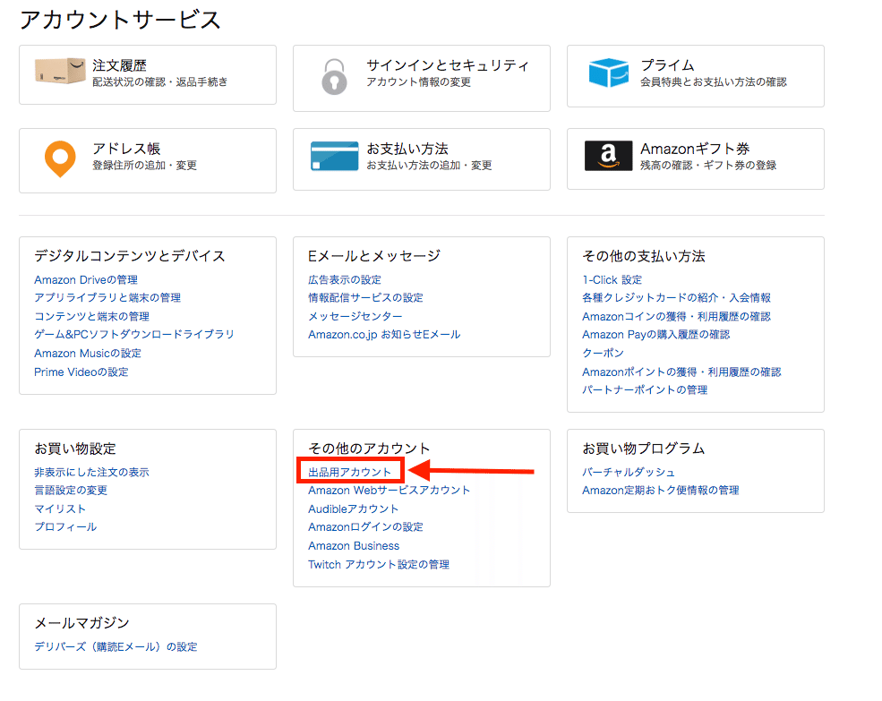Click クーポン link
The height and width of the screenshot is (701, 882).
click(603, 354)
